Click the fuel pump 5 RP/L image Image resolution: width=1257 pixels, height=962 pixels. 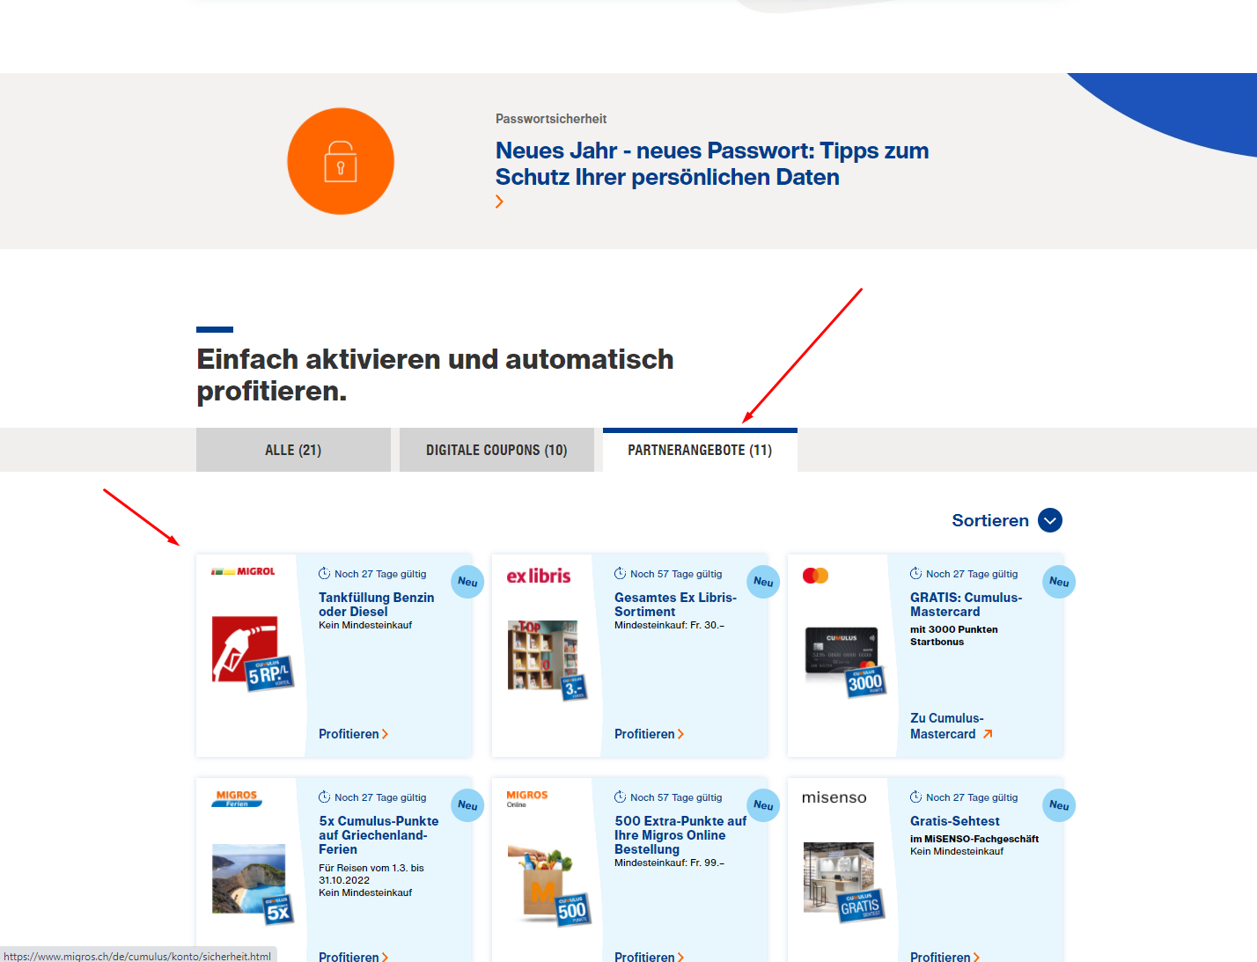[x=252, y=654]
